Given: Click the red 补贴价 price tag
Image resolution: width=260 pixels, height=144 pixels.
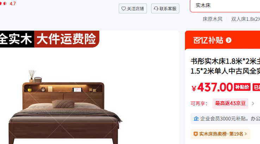Looking at the screenshot, I should tap(242, 87).
